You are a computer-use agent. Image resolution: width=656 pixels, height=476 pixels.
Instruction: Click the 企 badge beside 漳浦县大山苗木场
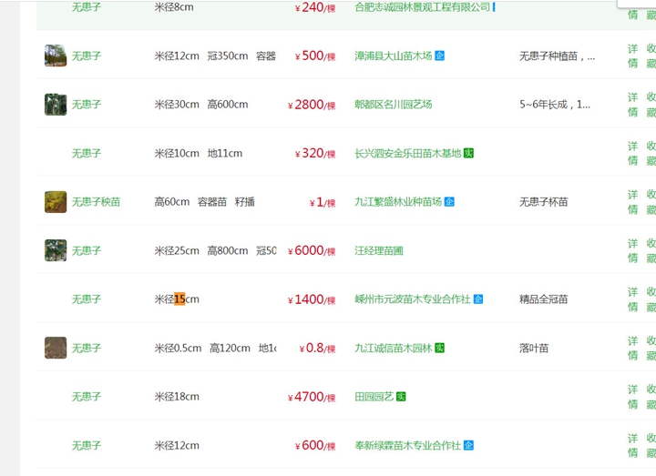440,56
